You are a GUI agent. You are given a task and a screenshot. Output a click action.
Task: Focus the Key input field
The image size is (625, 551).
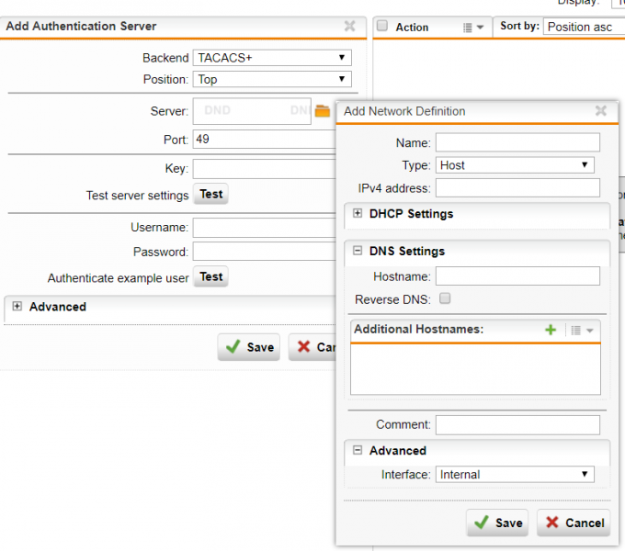click(x=265, y=169)
